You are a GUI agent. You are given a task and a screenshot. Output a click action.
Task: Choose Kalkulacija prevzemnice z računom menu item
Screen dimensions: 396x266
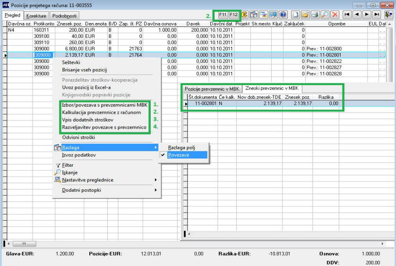(x=102, y=112)
